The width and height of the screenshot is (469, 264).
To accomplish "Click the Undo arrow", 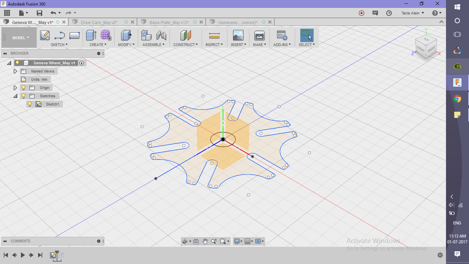I will pos(53,13).
